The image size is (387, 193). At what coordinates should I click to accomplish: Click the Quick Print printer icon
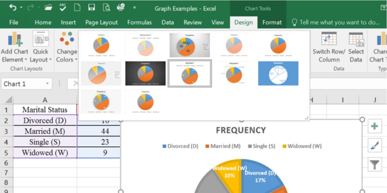pos(121,7)
